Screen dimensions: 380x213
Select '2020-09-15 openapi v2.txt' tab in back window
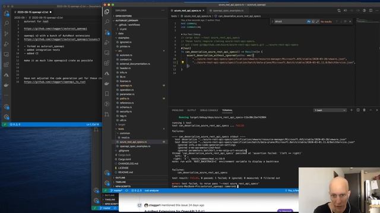(33, 12)
